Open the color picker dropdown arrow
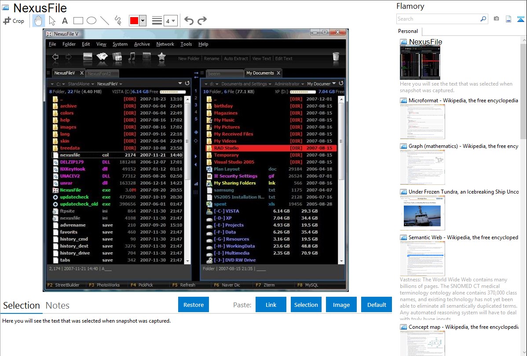This screenshot has width=527, height=356. [x=143, y=21]
